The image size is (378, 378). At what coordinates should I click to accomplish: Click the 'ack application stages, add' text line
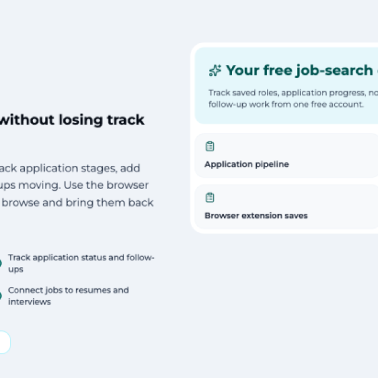click(x=70, y=168)
